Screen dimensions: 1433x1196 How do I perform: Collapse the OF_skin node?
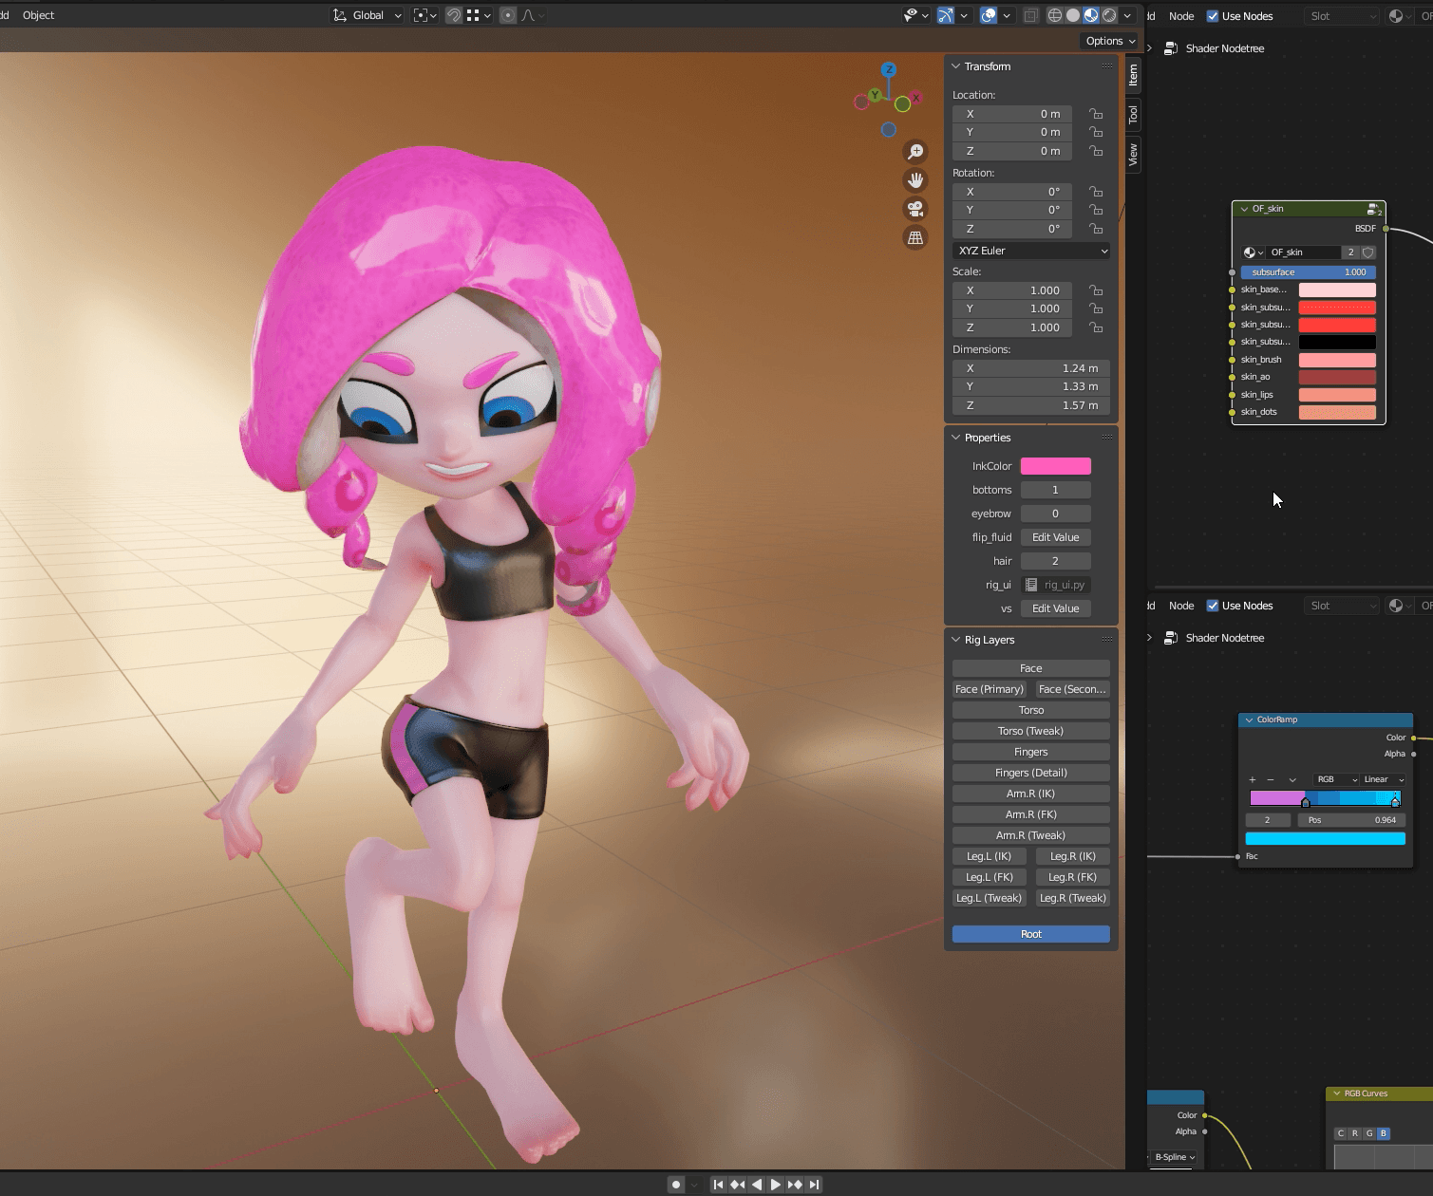[x=1244, y=209]
